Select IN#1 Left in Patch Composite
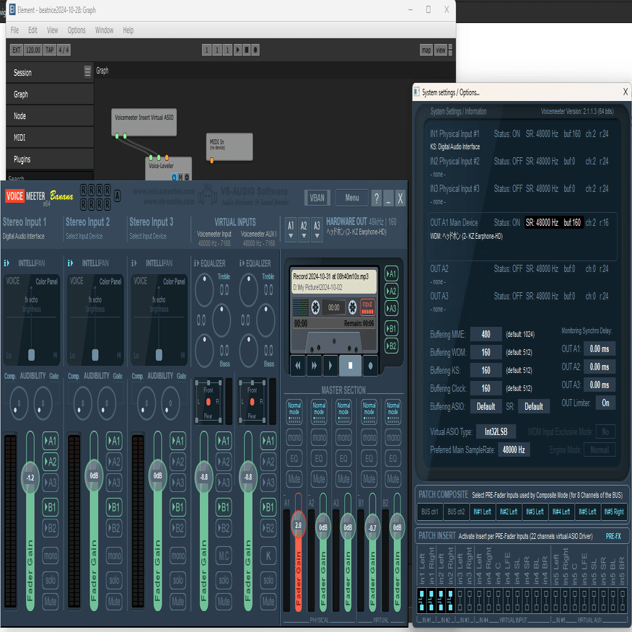632x632 pixels. [x=483, y=512]
